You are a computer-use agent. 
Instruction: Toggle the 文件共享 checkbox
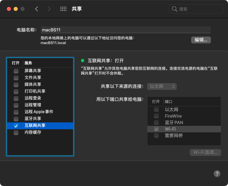tap(16, 78)
